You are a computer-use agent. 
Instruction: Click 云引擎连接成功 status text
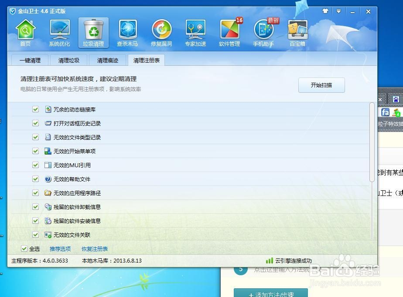pos(294,260)
